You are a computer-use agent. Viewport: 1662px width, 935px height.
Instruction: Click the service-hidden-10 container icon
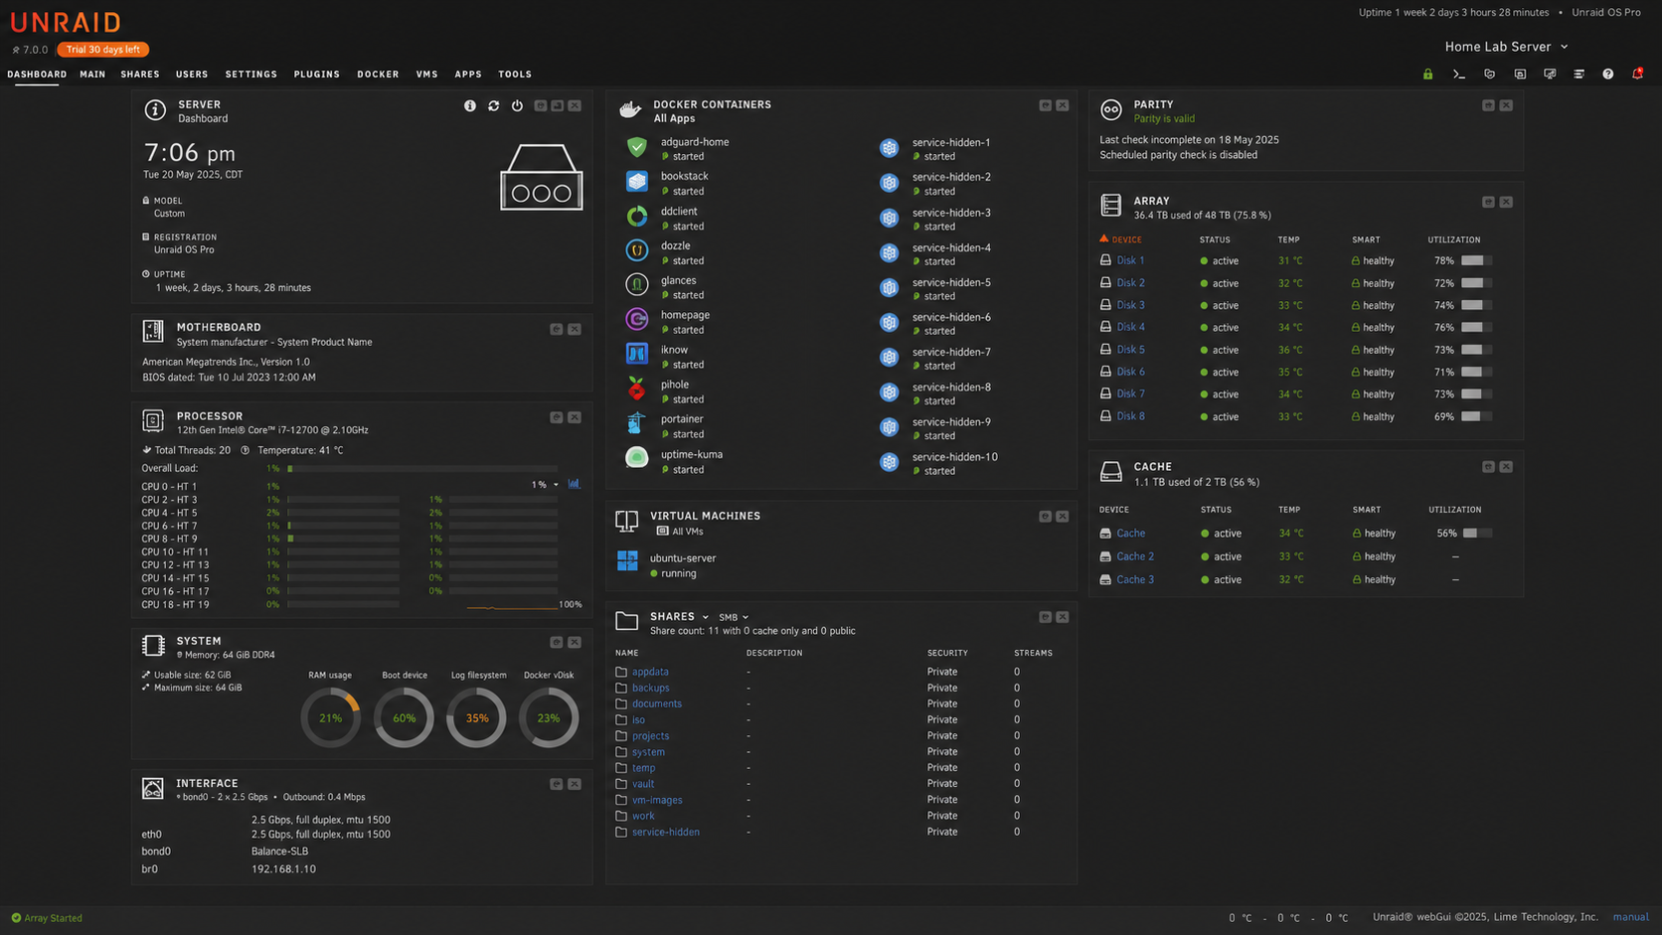tap(890, 462)
